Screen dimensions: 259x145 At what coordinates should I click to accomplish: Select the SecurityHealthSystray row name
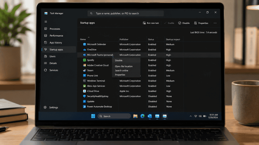98,96
